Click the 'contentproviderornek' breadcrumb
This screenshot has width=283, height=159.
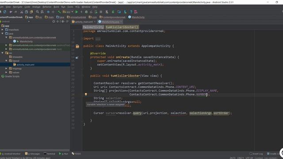pyautogui.click(x=112, y=17)
